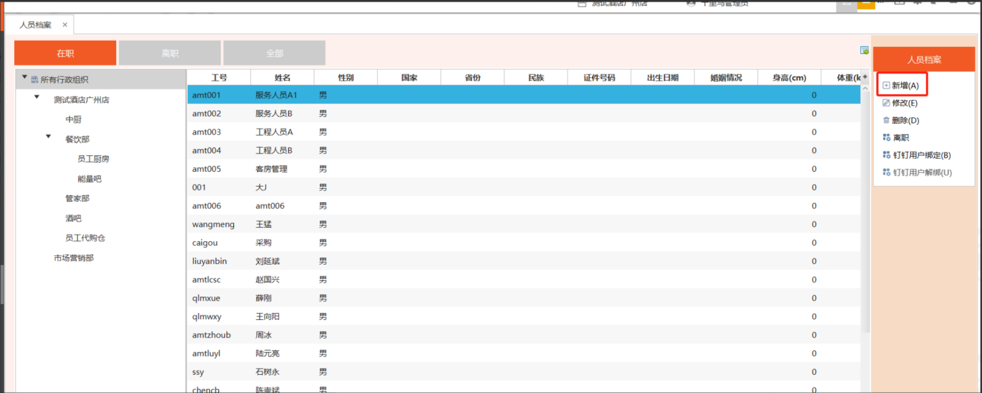Click the 钉钉用户绑定(B) icon
This screenshot has width=982, height=393.
pyautogui.click(x=886, y=155)
